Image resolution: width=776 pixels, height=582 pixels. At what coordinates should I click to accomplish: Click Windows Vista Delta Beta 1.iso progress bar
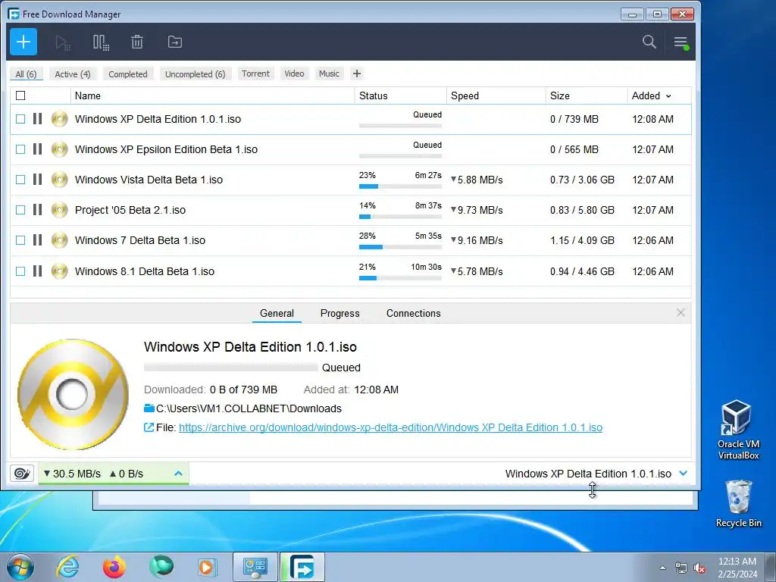(400, 186)
